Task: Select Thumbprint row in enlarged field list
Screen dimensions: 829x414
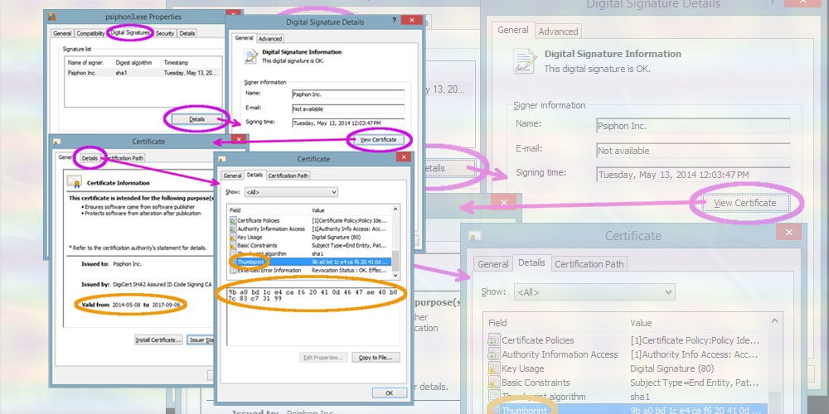Action: [625, 410]
